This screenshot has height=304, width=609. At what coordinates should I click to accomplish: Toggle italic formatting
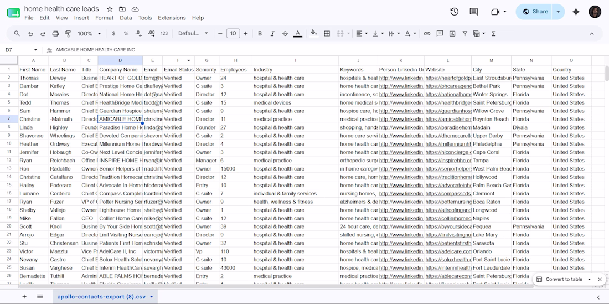click(x=272, y=34)
